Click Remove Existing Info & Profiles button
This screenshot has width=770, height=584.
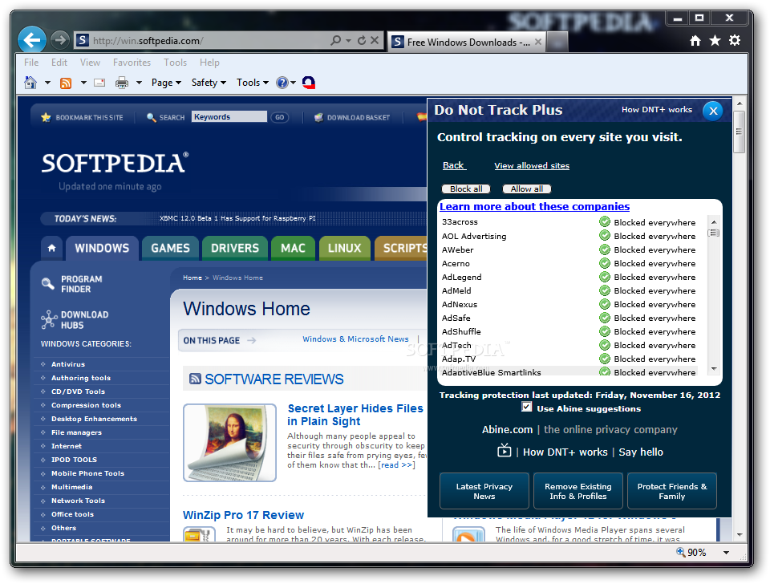(x=578, y=491)
